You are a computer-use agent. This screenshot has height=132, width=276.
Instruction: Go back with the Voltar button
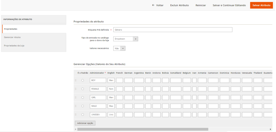(158, 5)
